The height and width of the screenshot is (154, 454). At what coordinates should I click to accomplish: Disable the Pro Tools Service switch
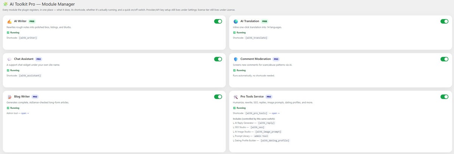click(x=444, y=97)
